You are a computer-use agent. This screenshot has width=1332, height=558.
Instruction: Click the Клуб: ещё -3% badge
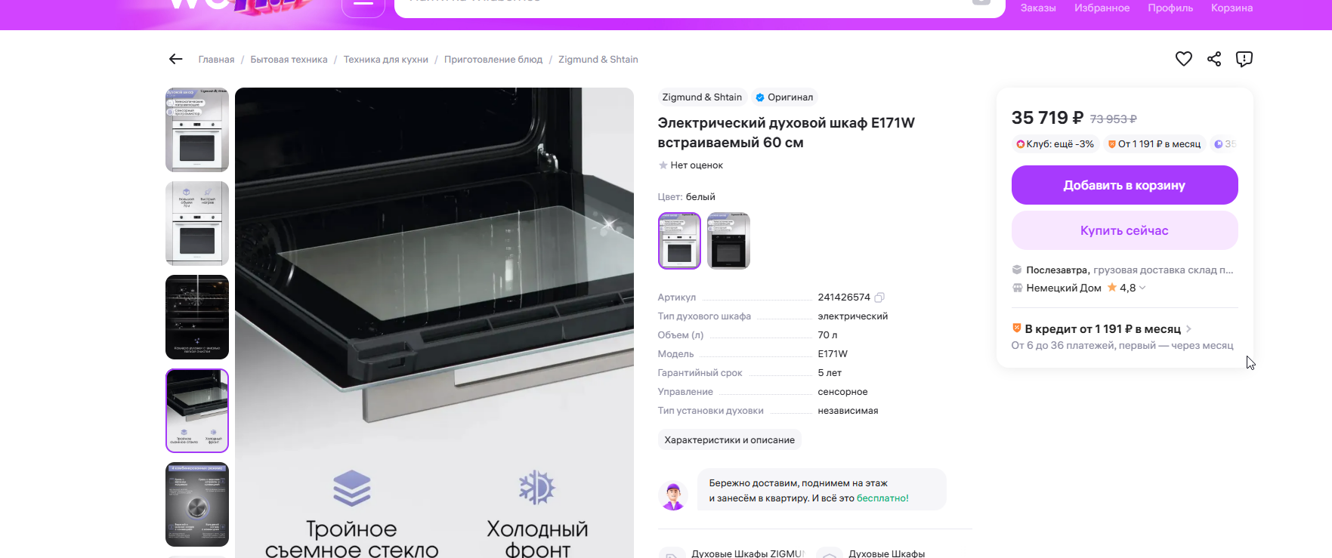point(1055,144)
